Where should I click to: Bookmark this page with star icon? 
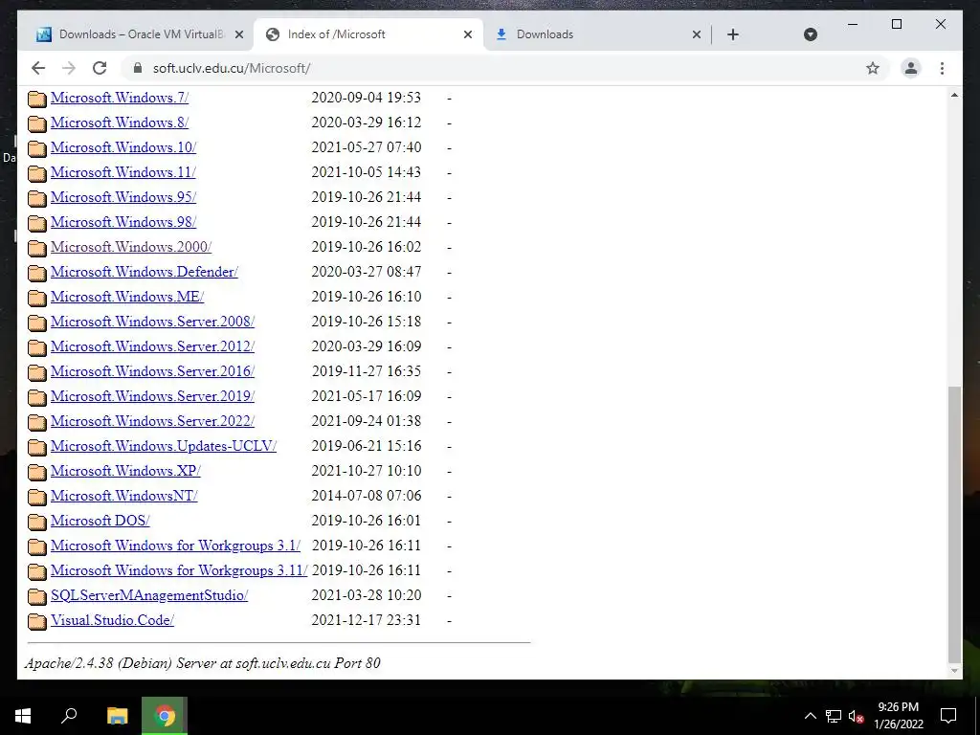pyautogui.click(x=873, y=68)
